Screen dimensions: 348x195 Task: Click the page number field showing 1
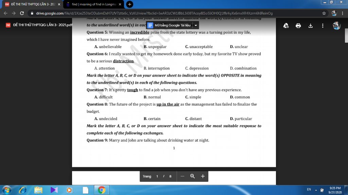coord(157,176)
